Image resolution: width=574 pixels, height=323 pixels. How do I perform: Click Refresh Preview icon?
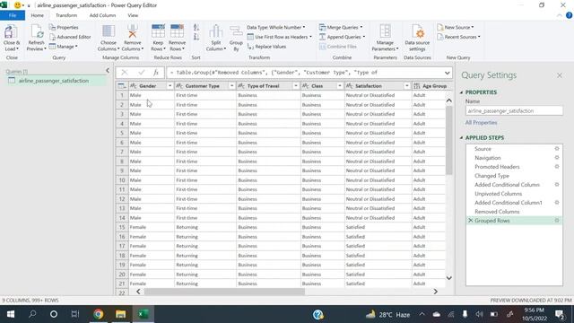click(37, 32)
